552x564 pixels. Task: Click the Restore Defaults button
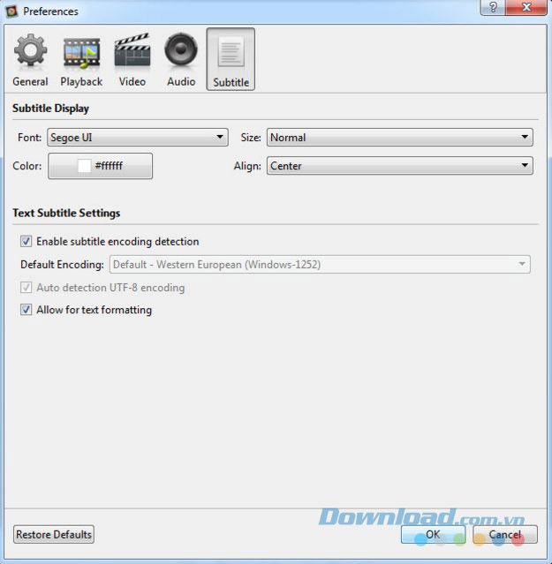click(x=54, y=535)
